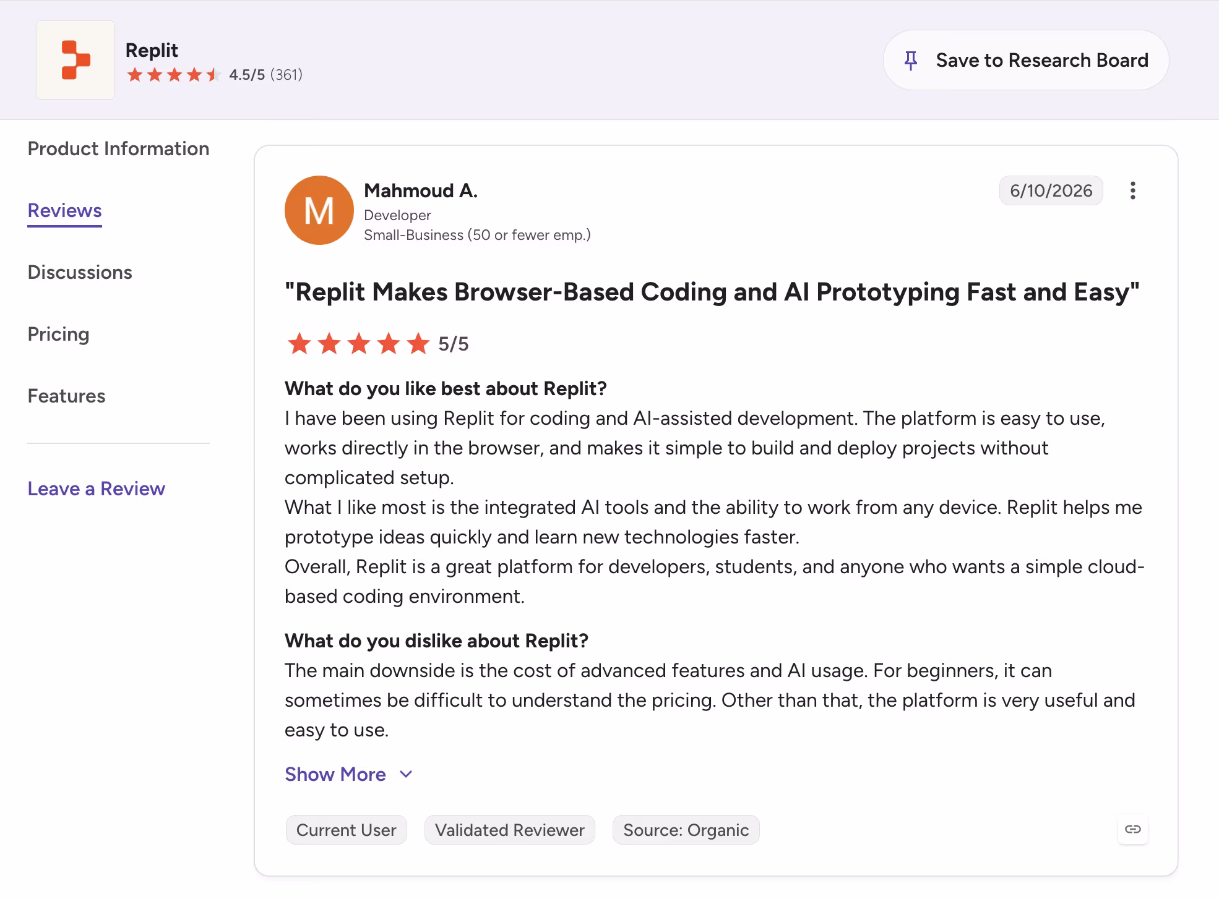Click the header star rating for Replit

pos(173,75)
